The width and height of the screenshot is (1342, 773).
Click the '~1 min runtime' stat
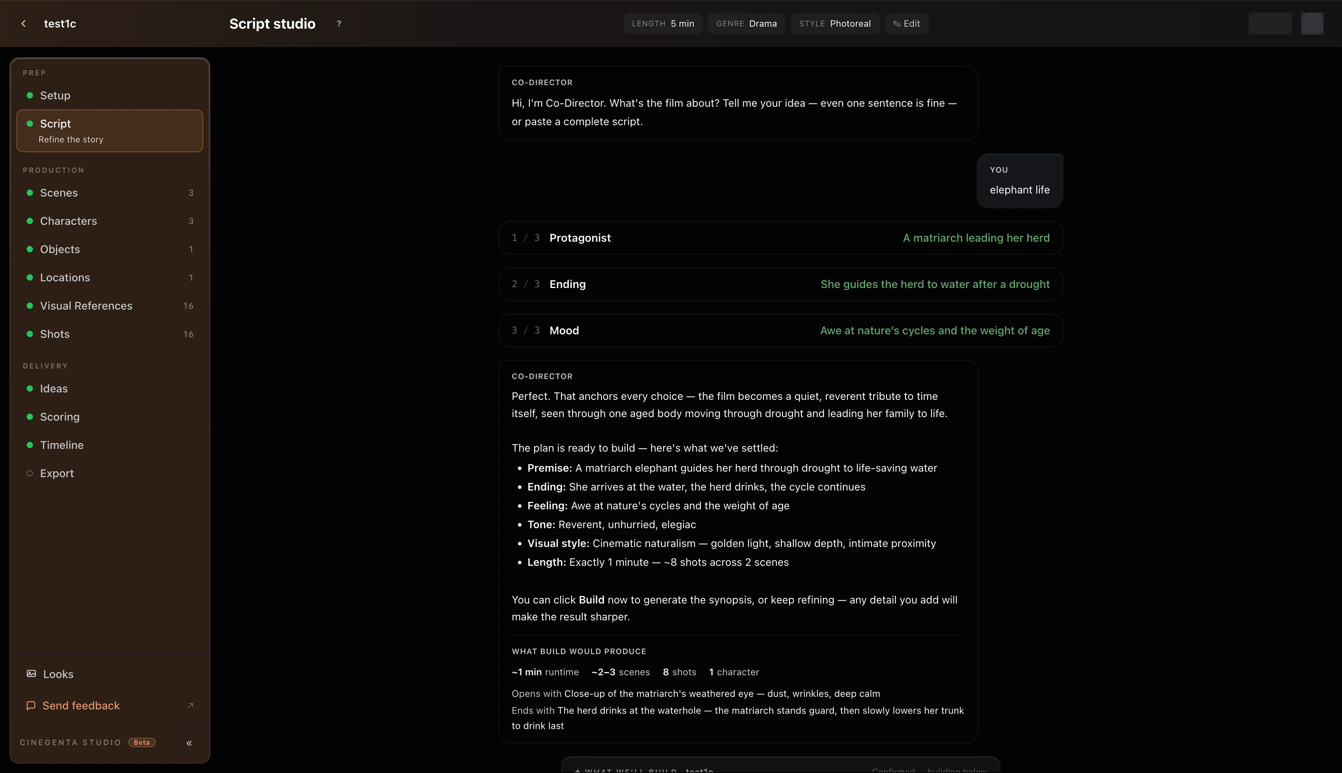point(545,672)
